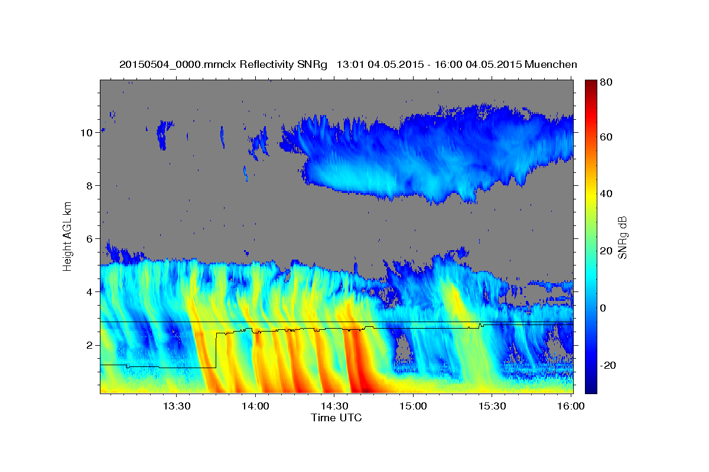Viewport: 709px width, 472px height.
Task: Click the "Time UTC" axis label
Action: (x=336, y=418)
